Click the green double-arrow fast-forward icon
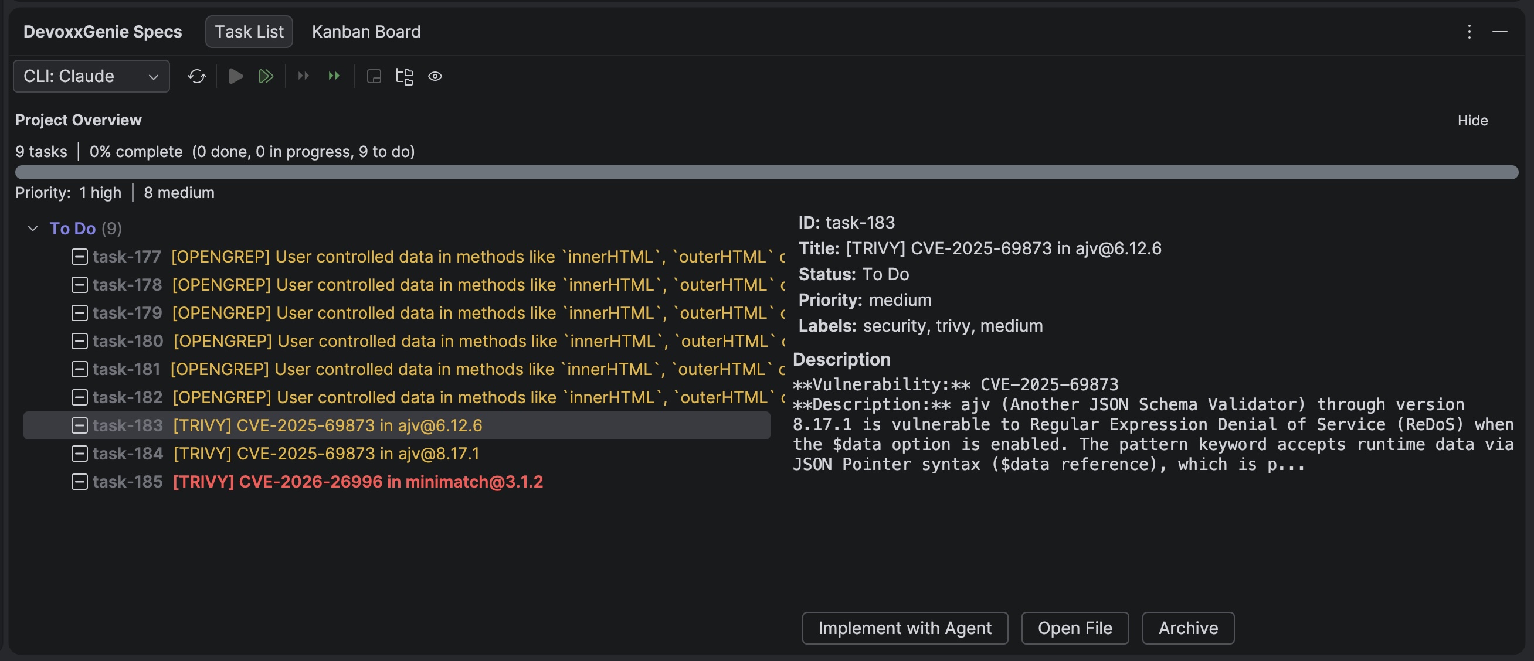 point(334,76)
